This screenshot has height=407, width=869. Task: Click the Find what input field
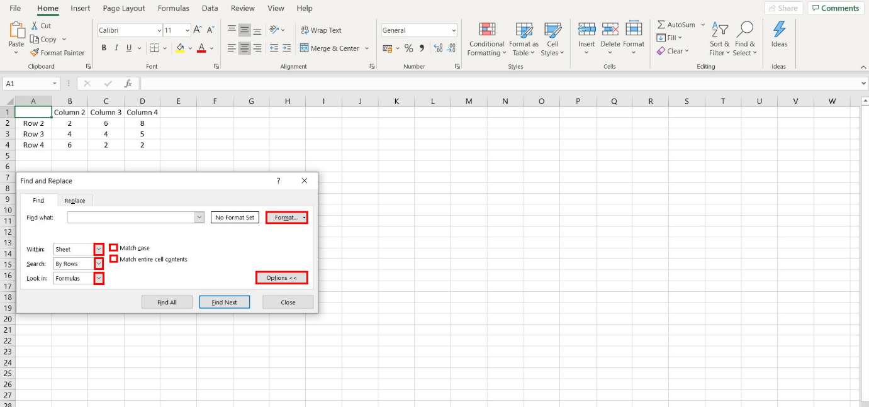point(131,218)
